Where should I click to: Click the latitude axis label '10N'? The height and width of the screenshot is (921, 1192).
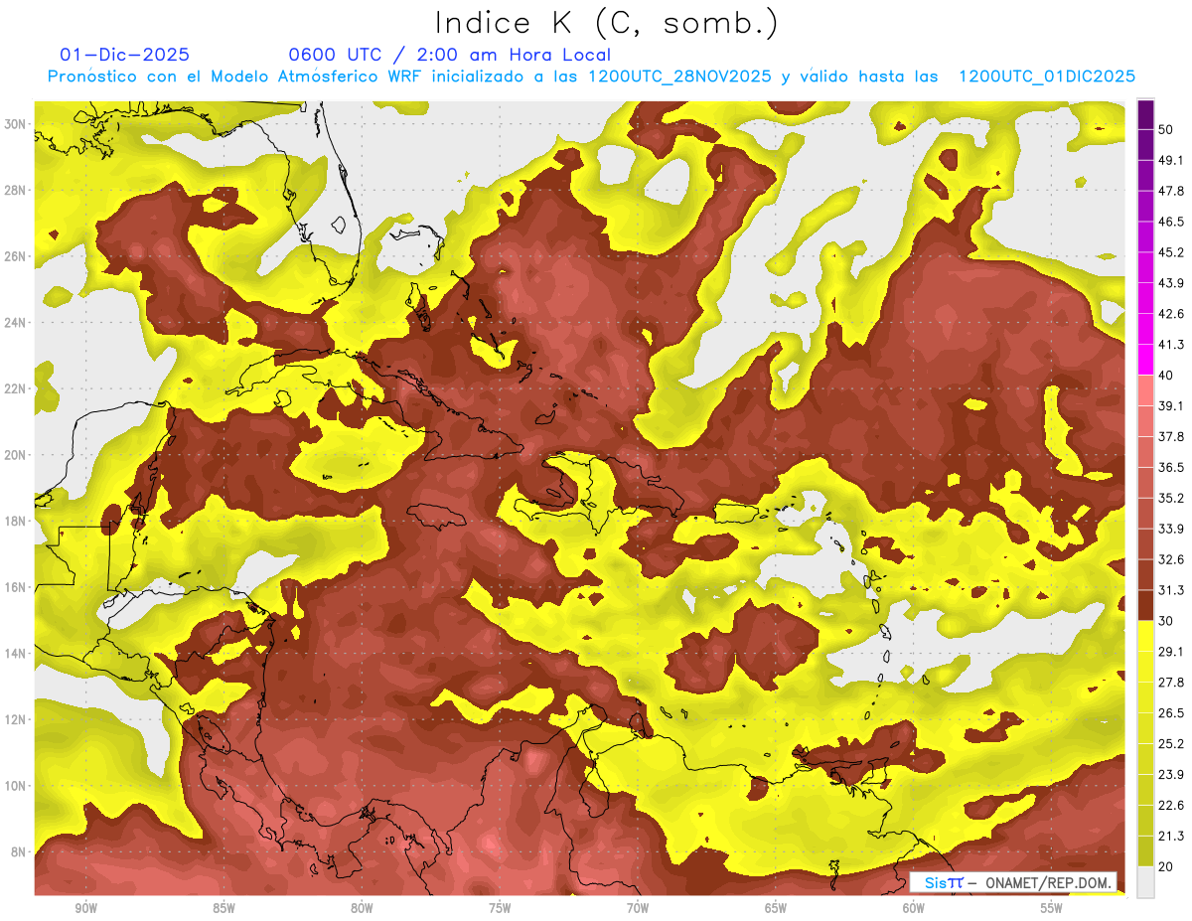click(14, 786)
